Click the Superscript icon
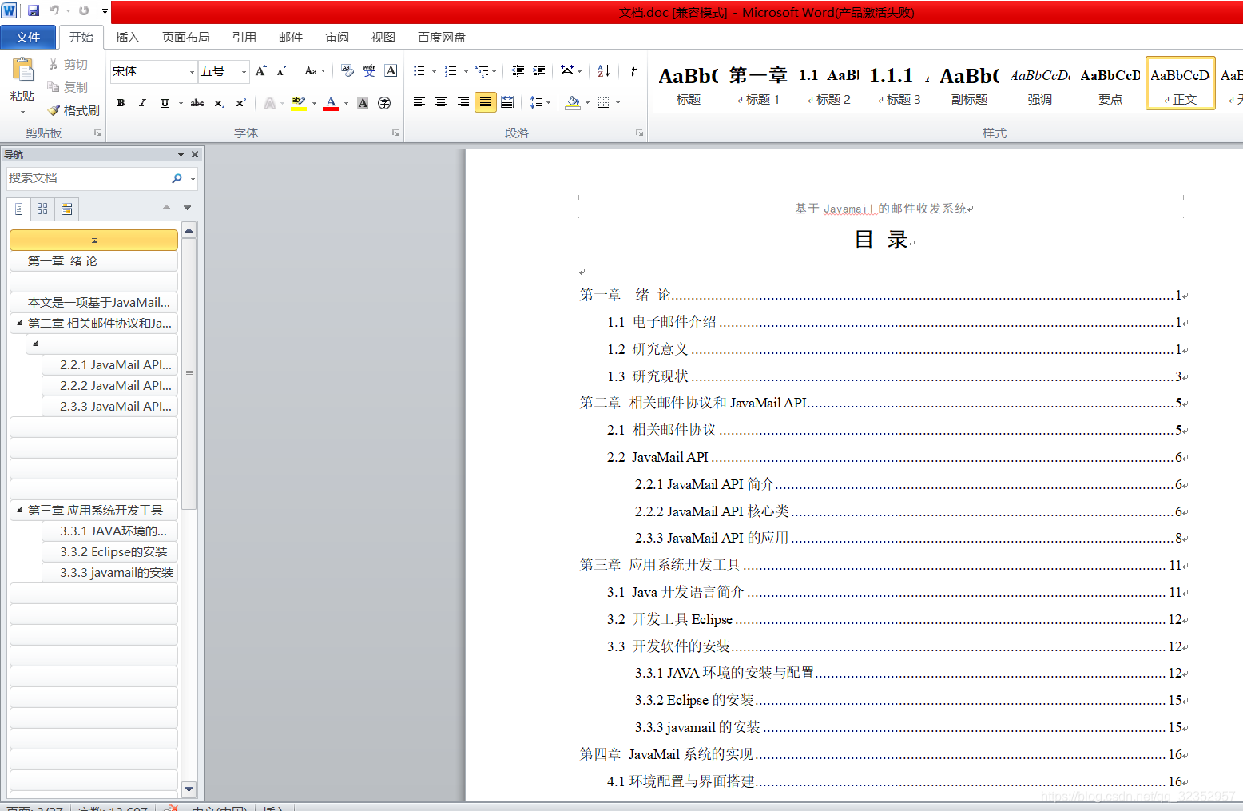 coord(240,103)
